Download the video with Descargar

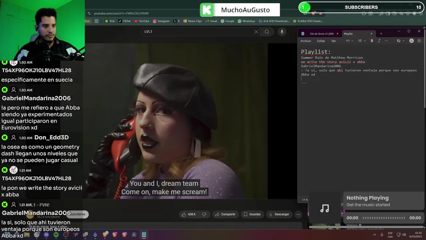point(279,214)
